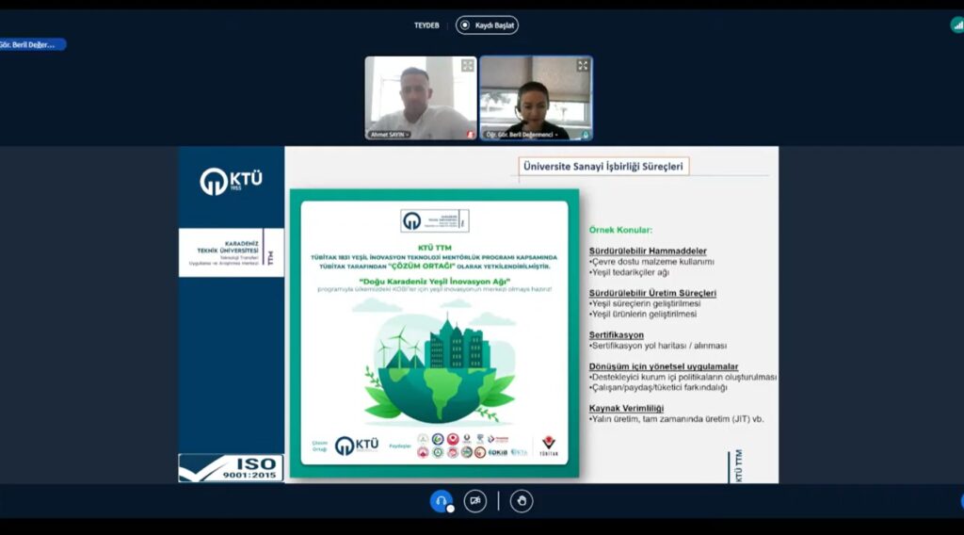964x535 pixels.
Task: Click Sürdürülebilir Hammaddeler heading
Action: pyautogui.click(x=648, y=251)
